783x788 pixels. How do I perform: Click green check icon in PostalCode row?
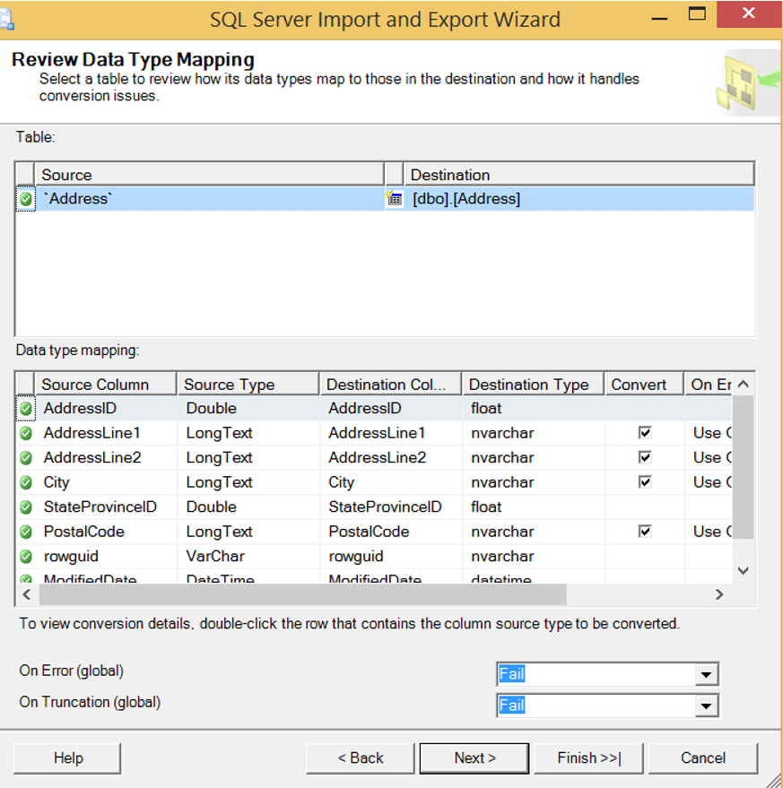(26, 532)
